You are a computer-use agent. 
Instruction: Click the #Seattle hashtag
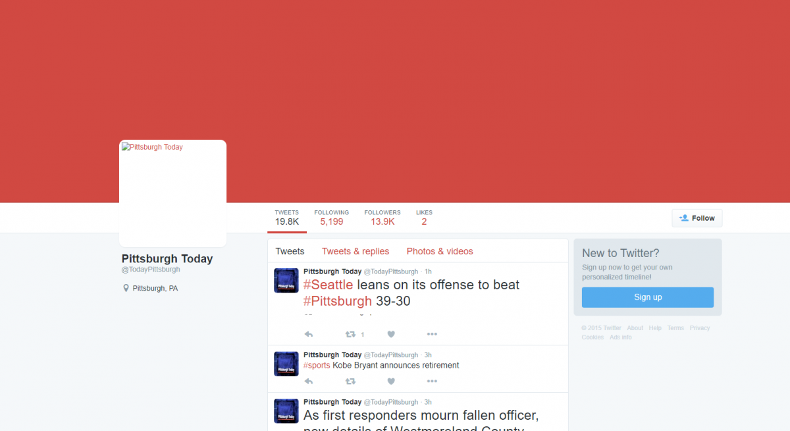[328, 285]
